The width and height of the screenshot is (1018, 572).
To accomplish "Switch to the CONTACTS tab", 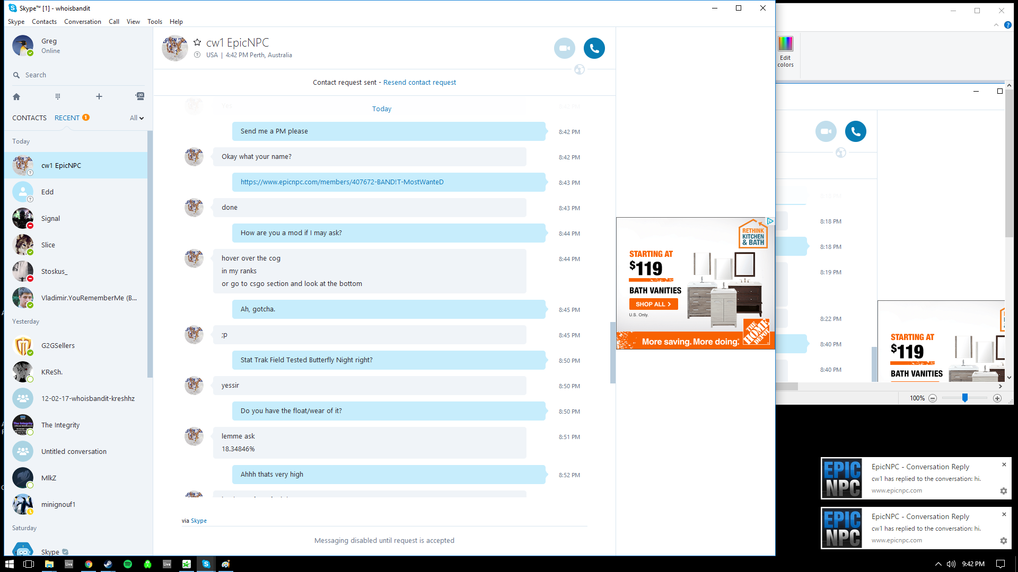I will (30, 118).
